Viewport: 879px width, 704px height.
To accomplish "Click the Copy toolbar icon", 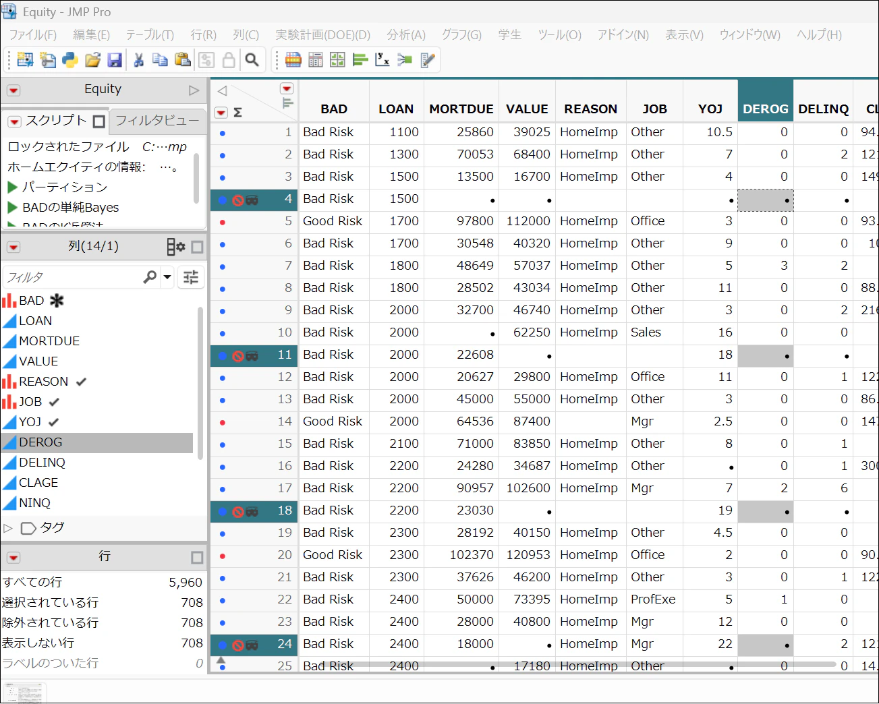I will pyautogui.click(x=161, y=60).
